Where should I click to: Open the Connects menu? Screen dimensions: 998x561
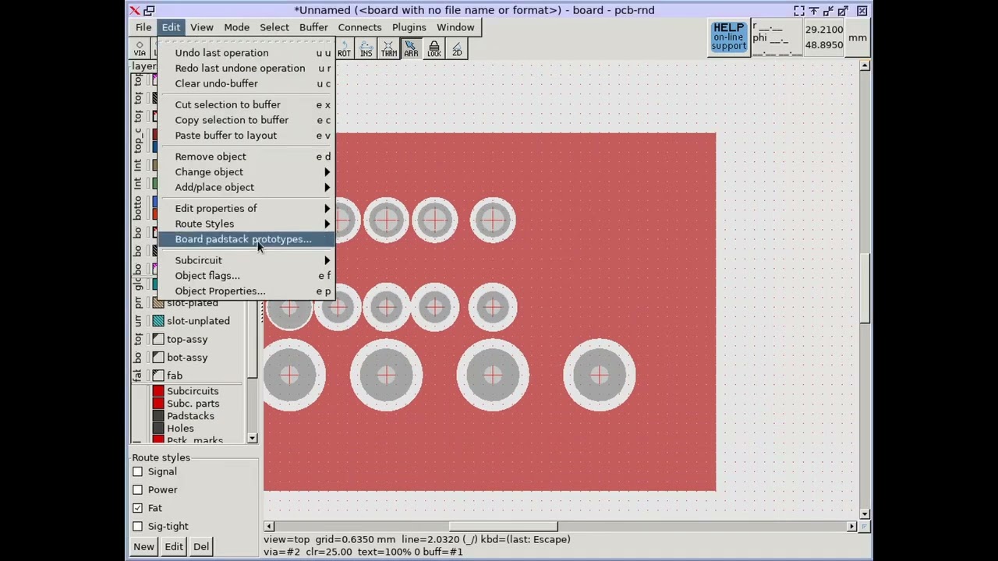[359, 27]
